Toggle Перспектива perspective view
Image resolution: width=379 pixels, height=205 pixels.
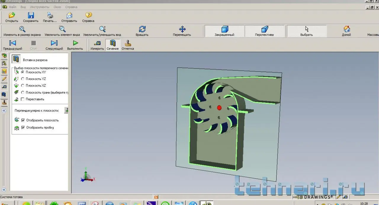(x=264, y=31)
